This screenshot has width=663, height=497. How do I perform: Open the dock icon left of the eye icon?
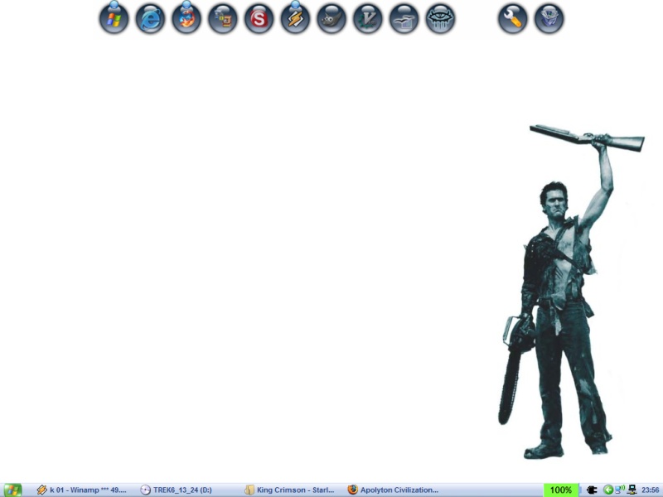[404, 19]
